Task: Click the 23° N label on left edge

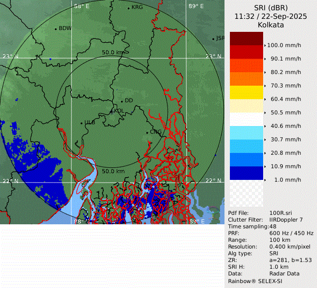Action: coord(11,56)
